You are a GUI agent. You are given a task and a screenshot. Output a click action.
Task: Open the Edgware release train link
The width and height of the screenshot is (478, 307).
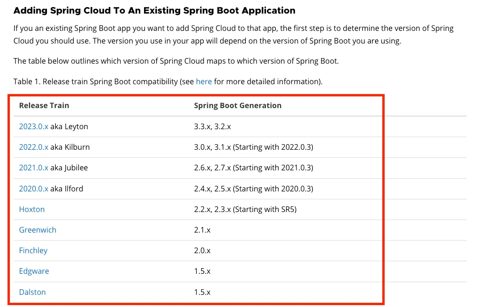pyautogui.click(x=34, y=271)
